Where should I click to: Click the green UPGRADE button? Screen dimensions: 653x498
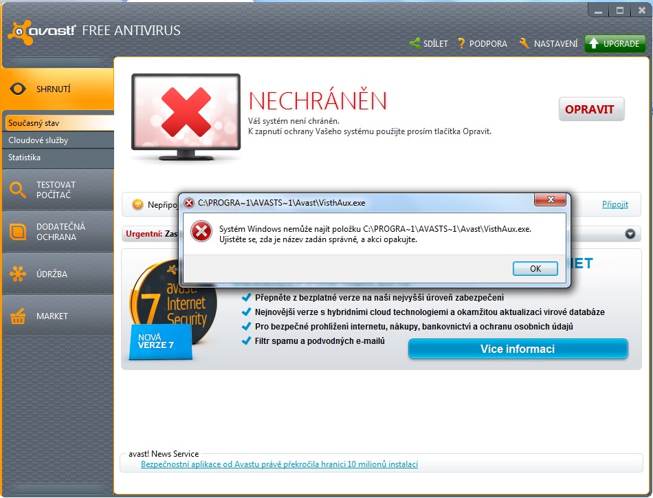(615, 43)
